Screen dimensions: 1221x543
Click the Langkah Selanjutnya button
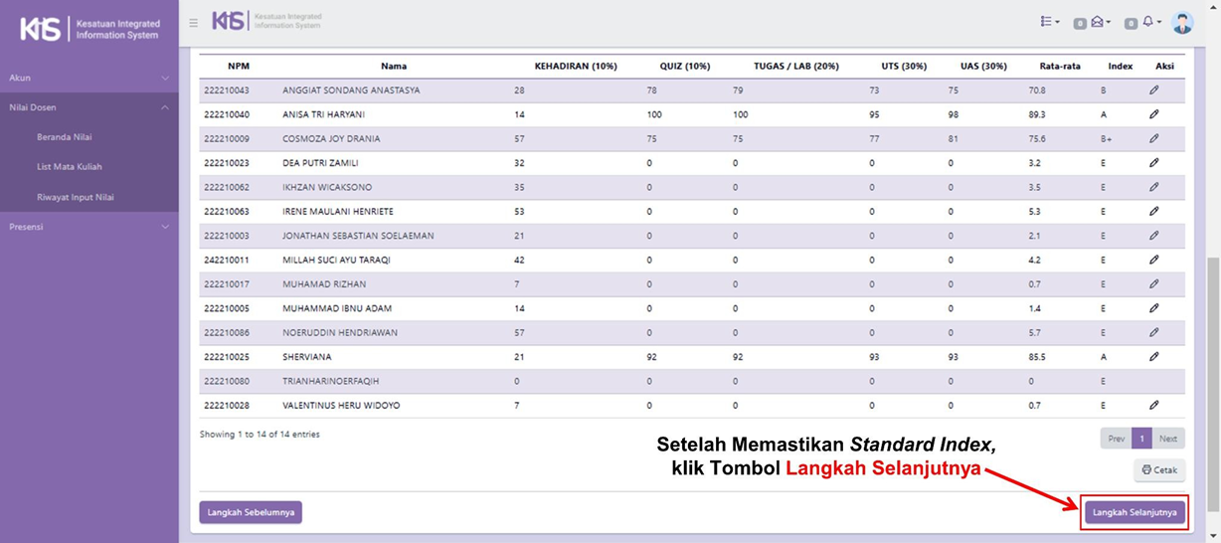pos(1134,512)
